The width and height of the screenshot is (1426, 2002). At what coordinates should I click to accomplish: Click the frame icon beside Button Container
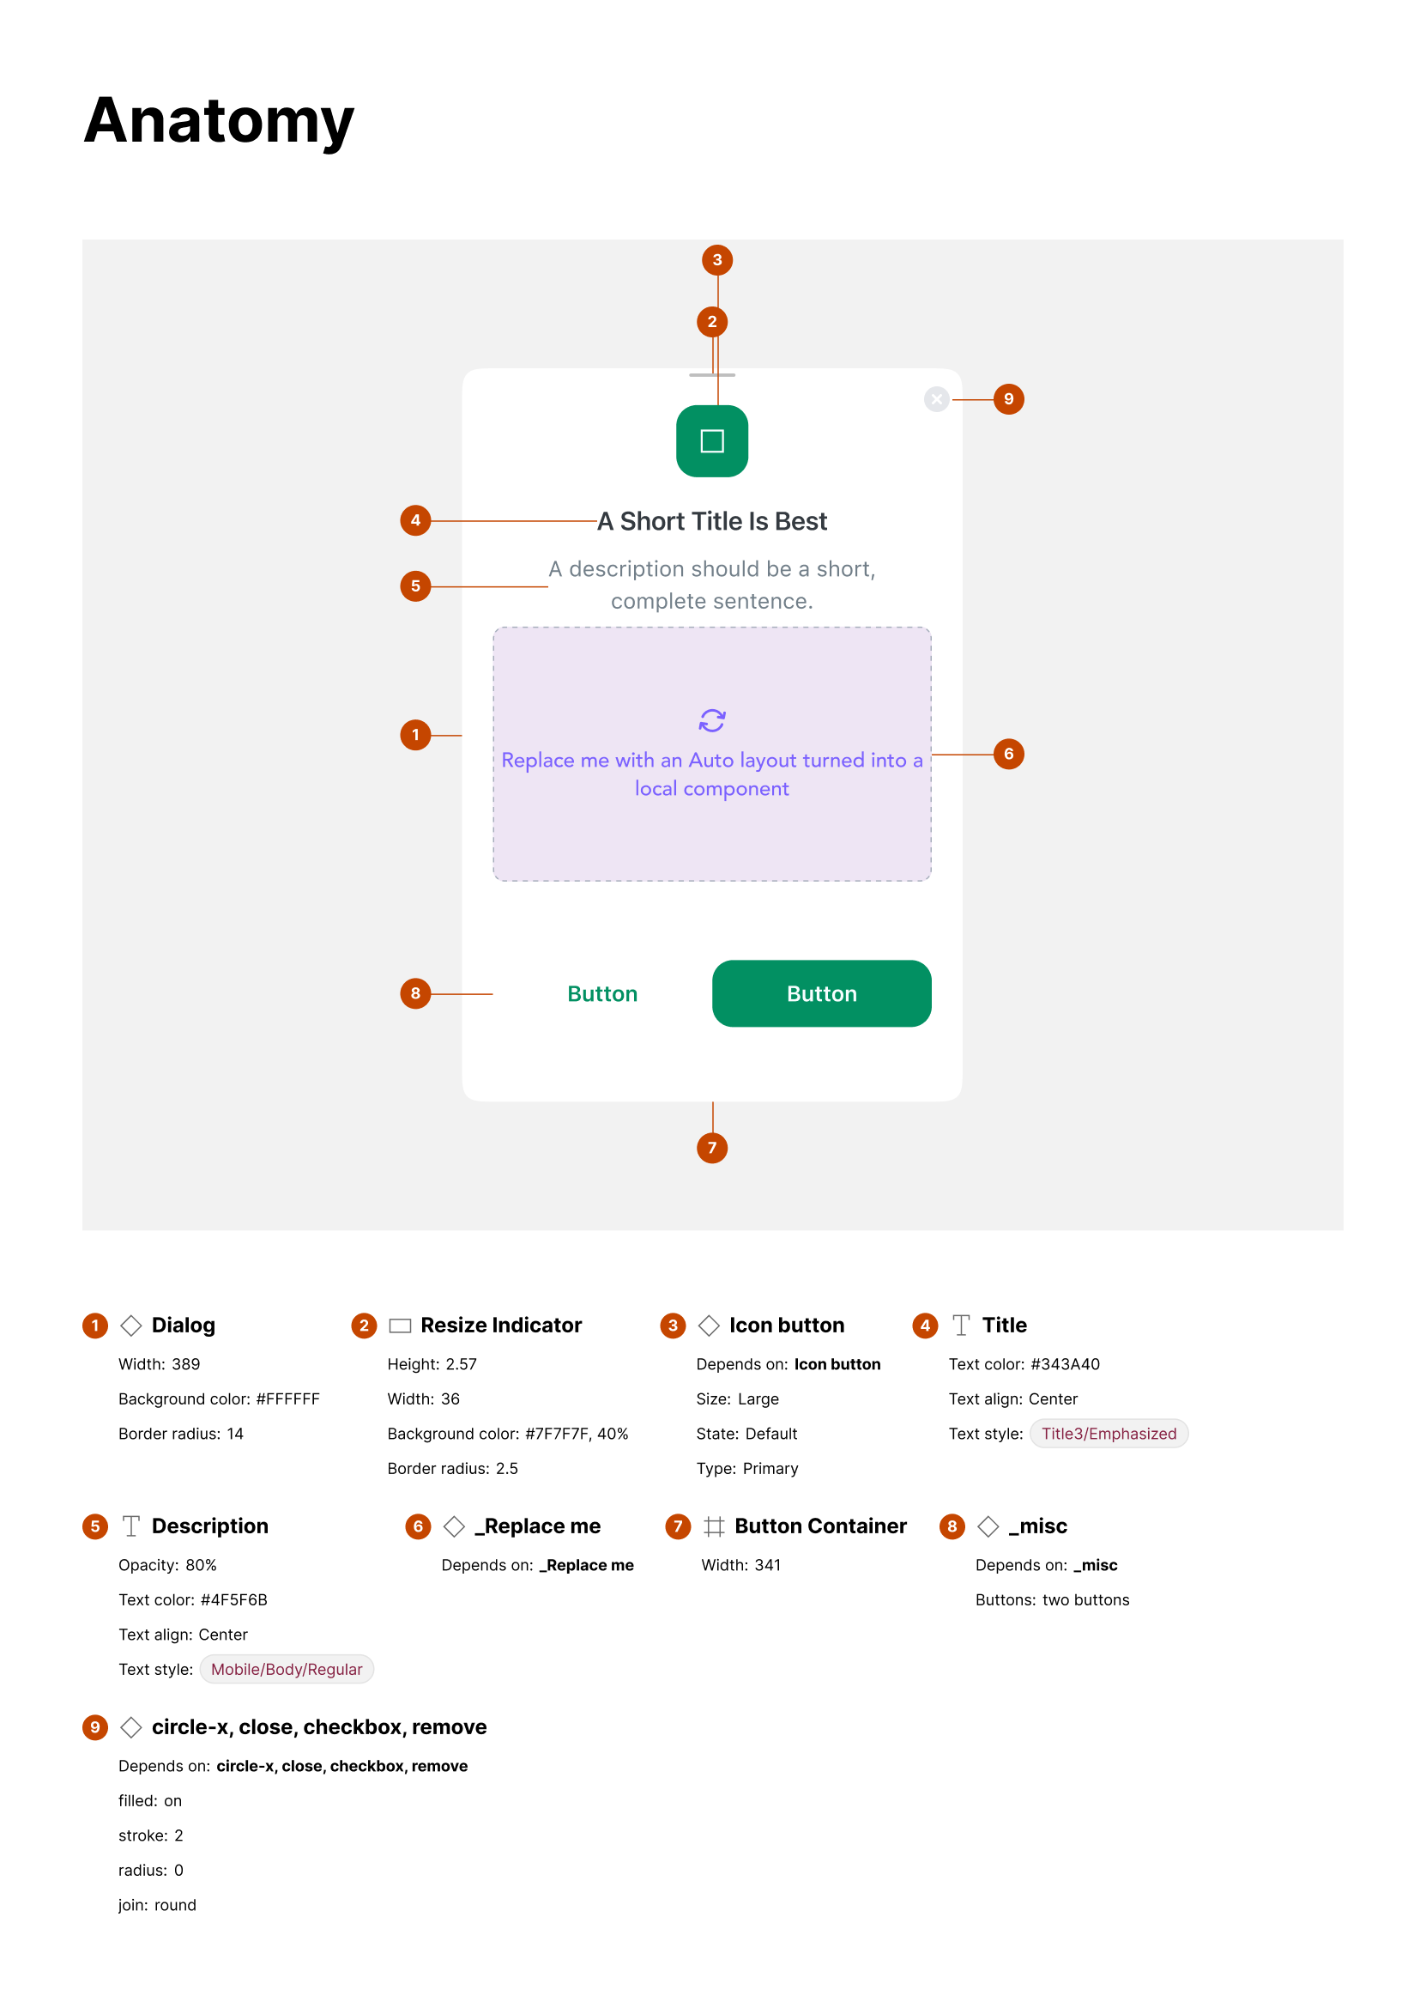tap(714, 1526)
